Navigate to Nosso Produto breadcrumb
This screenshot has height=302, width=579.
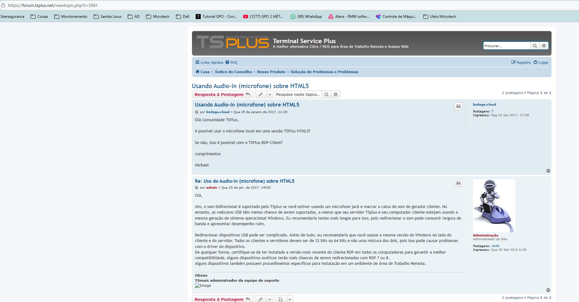click(x=271, y=72)
